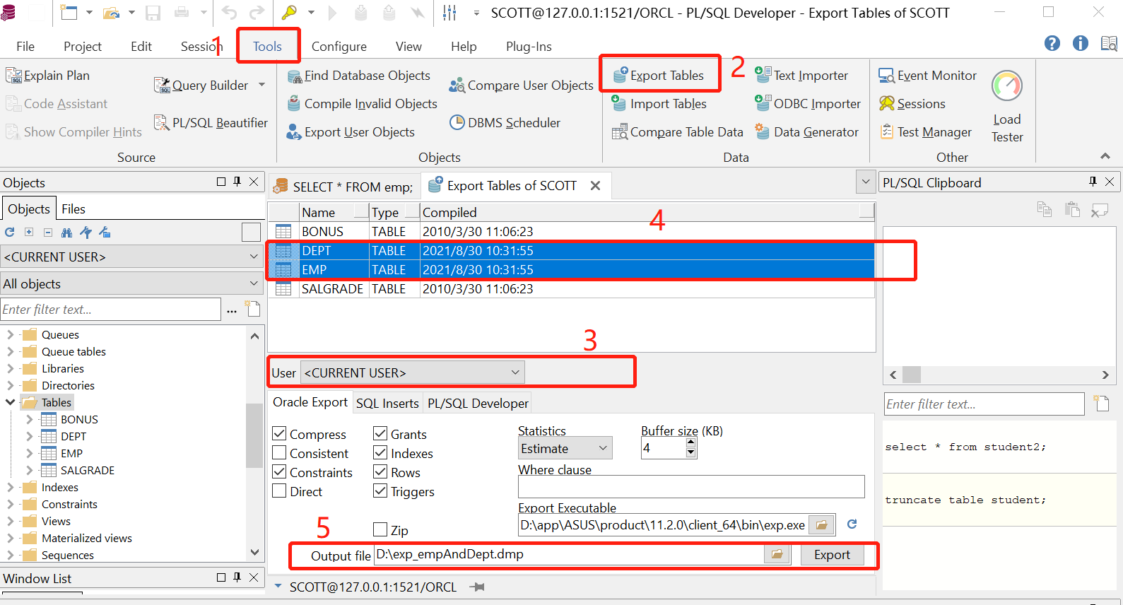Open the DBMS Scheduler
Viewport: 1123px width, 605px height.
505,123
